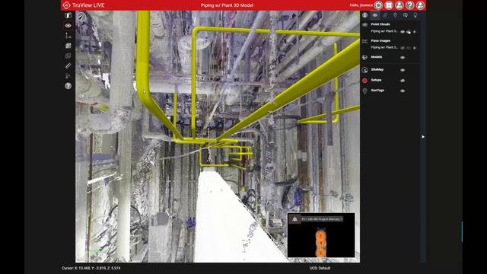Click the GeoTags pin section icon
The height and width of the screenshot is (274, 487).
click(x=364, y=91)
